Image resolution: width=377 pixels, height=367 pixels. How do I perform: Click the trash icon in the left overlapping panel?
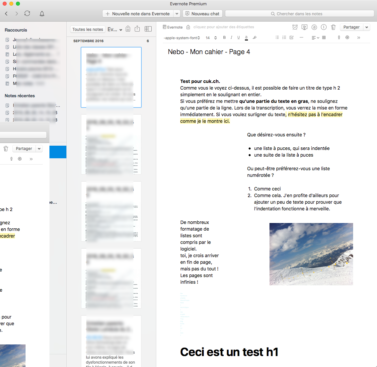(6, 149)
